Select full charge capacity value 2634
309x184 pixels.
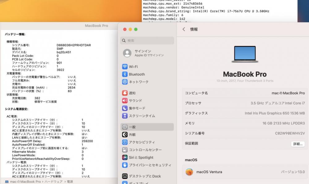point(72,87)
